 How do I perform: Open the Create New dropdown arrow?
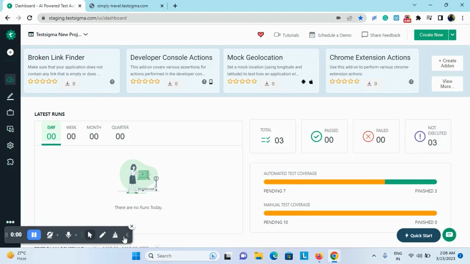coord(452,35)
